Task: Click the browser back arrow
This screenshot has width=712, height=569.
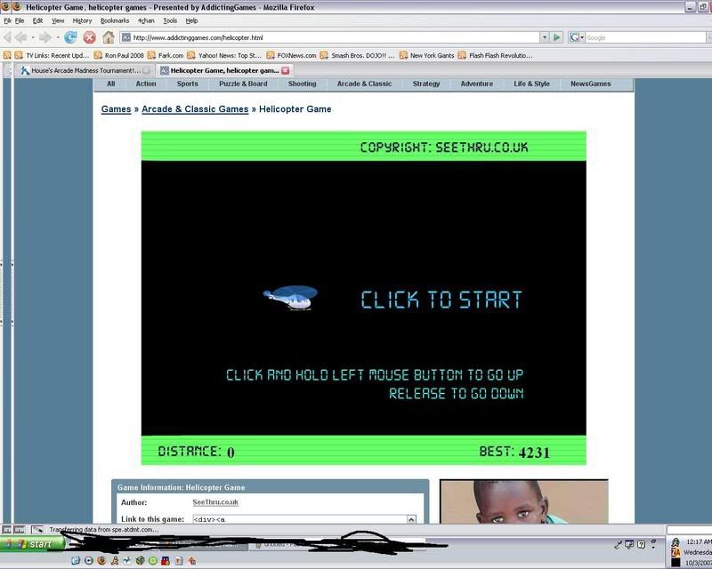Action: point(20,37)
